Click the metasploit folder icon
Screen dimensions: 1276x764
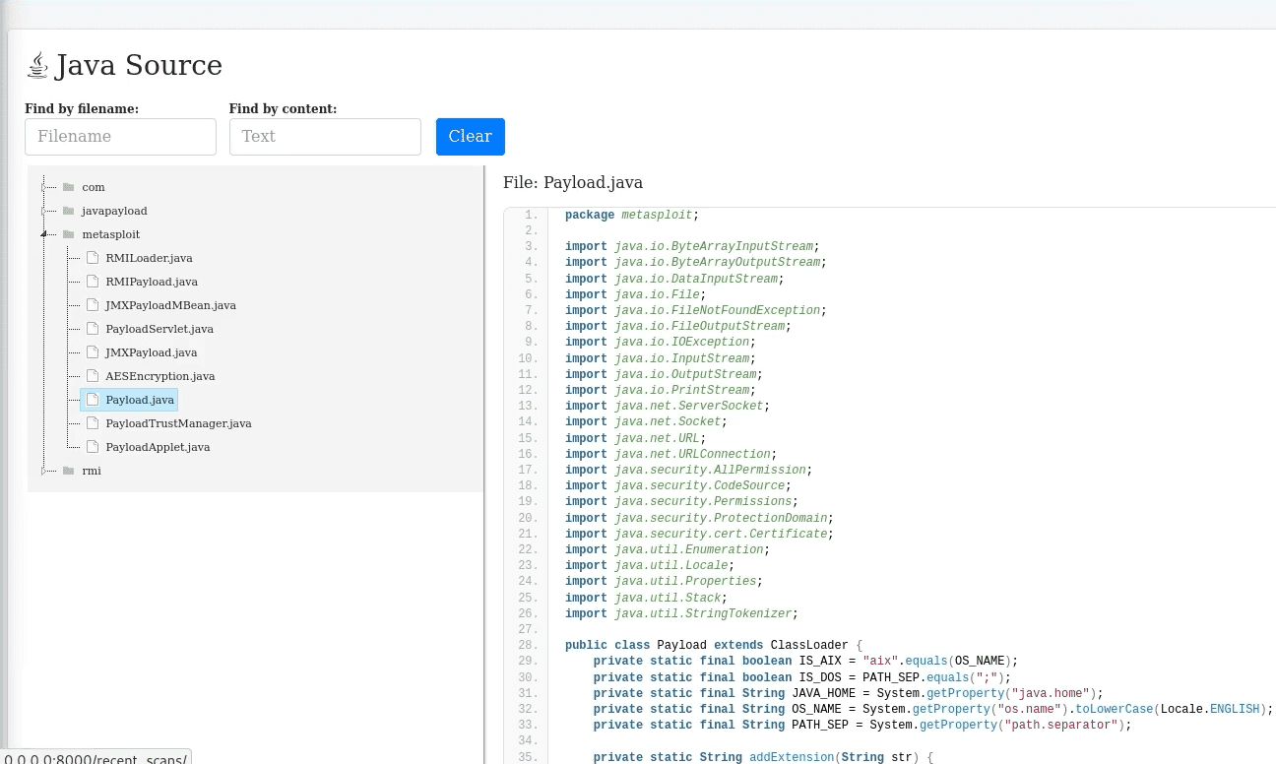69,234
